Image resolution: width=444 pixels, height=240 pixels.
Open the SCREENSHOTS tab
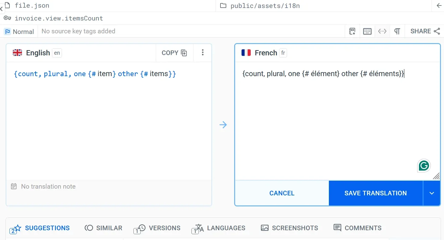[289, 228]
